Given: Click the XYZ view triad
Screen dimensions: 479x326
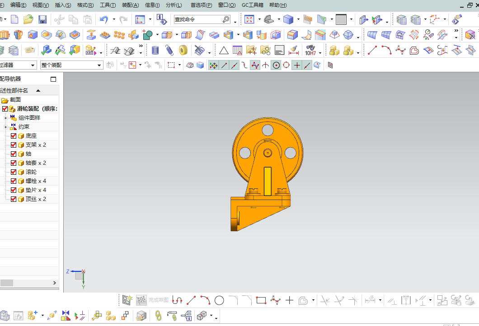Looking at the screenshot, I should [x=77, y=278].
